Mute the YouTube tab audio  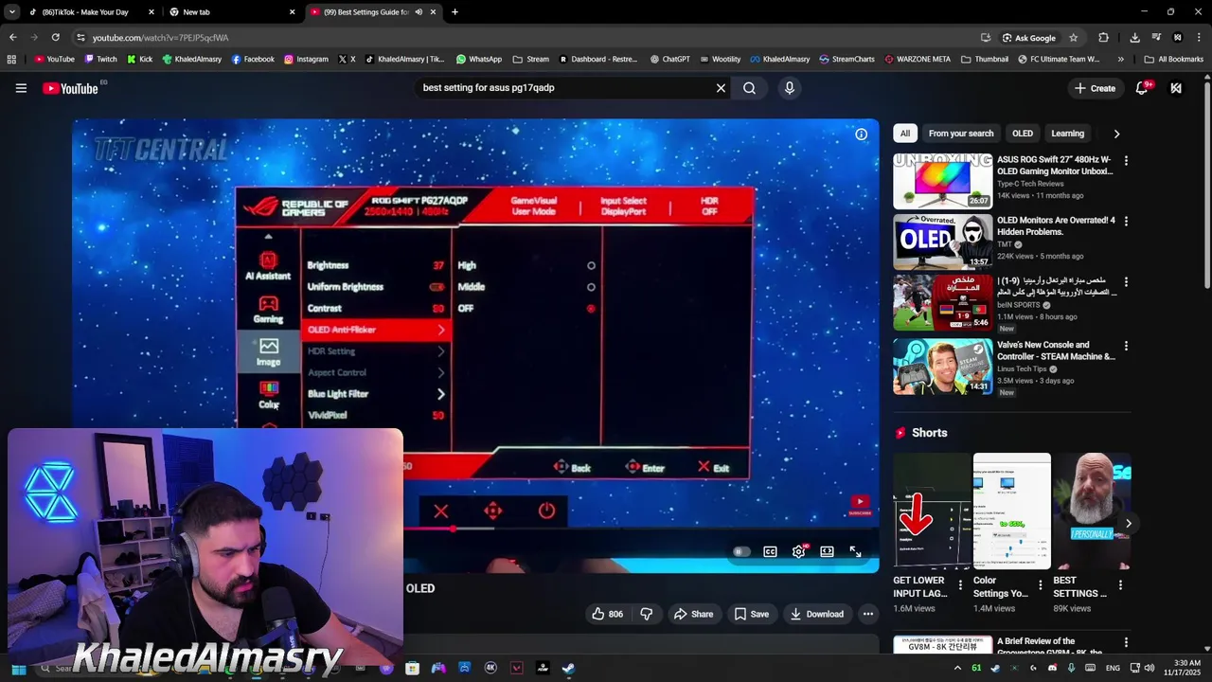[x=419, y=12]
